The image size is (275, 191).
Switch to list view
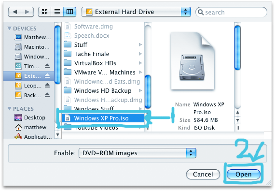pyautogui.click(x=57, y=12)
